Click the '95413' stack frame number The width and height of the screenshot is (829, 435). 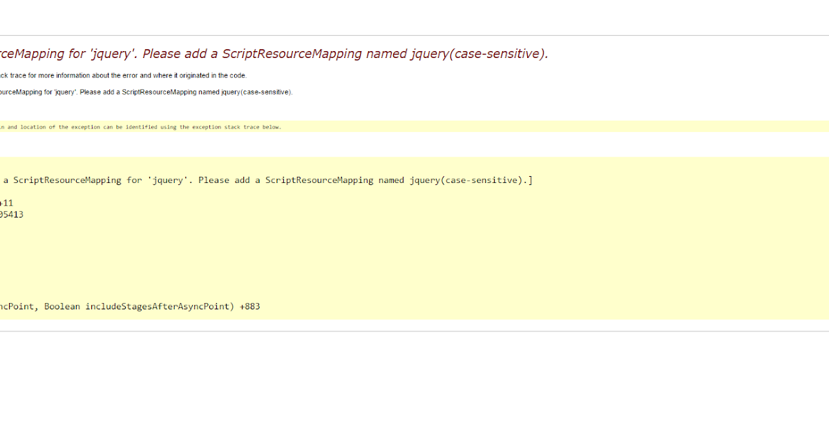pos(12,214)
